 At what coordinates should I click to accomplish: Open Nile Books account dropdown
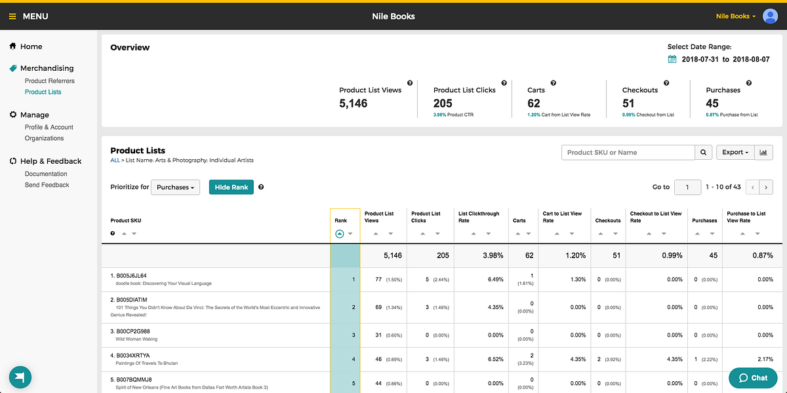point(736,16)
